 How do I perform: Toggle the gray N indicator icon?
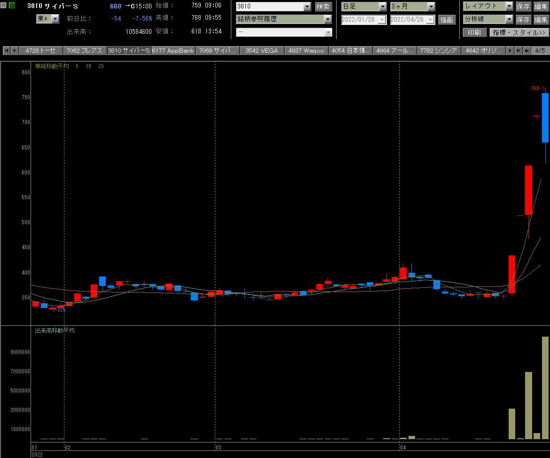(x=3, y=5)
